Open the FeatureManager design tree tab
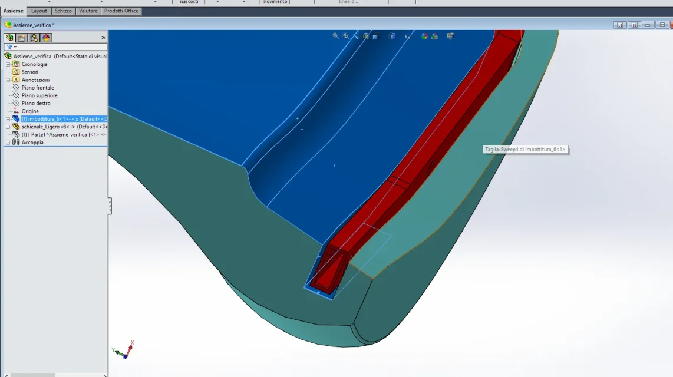The height and width of the screenshot is (377, 673). (x=9, y=38)
